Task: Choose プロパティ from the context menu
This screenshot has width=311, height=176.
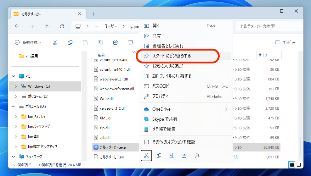Action: 161,96
